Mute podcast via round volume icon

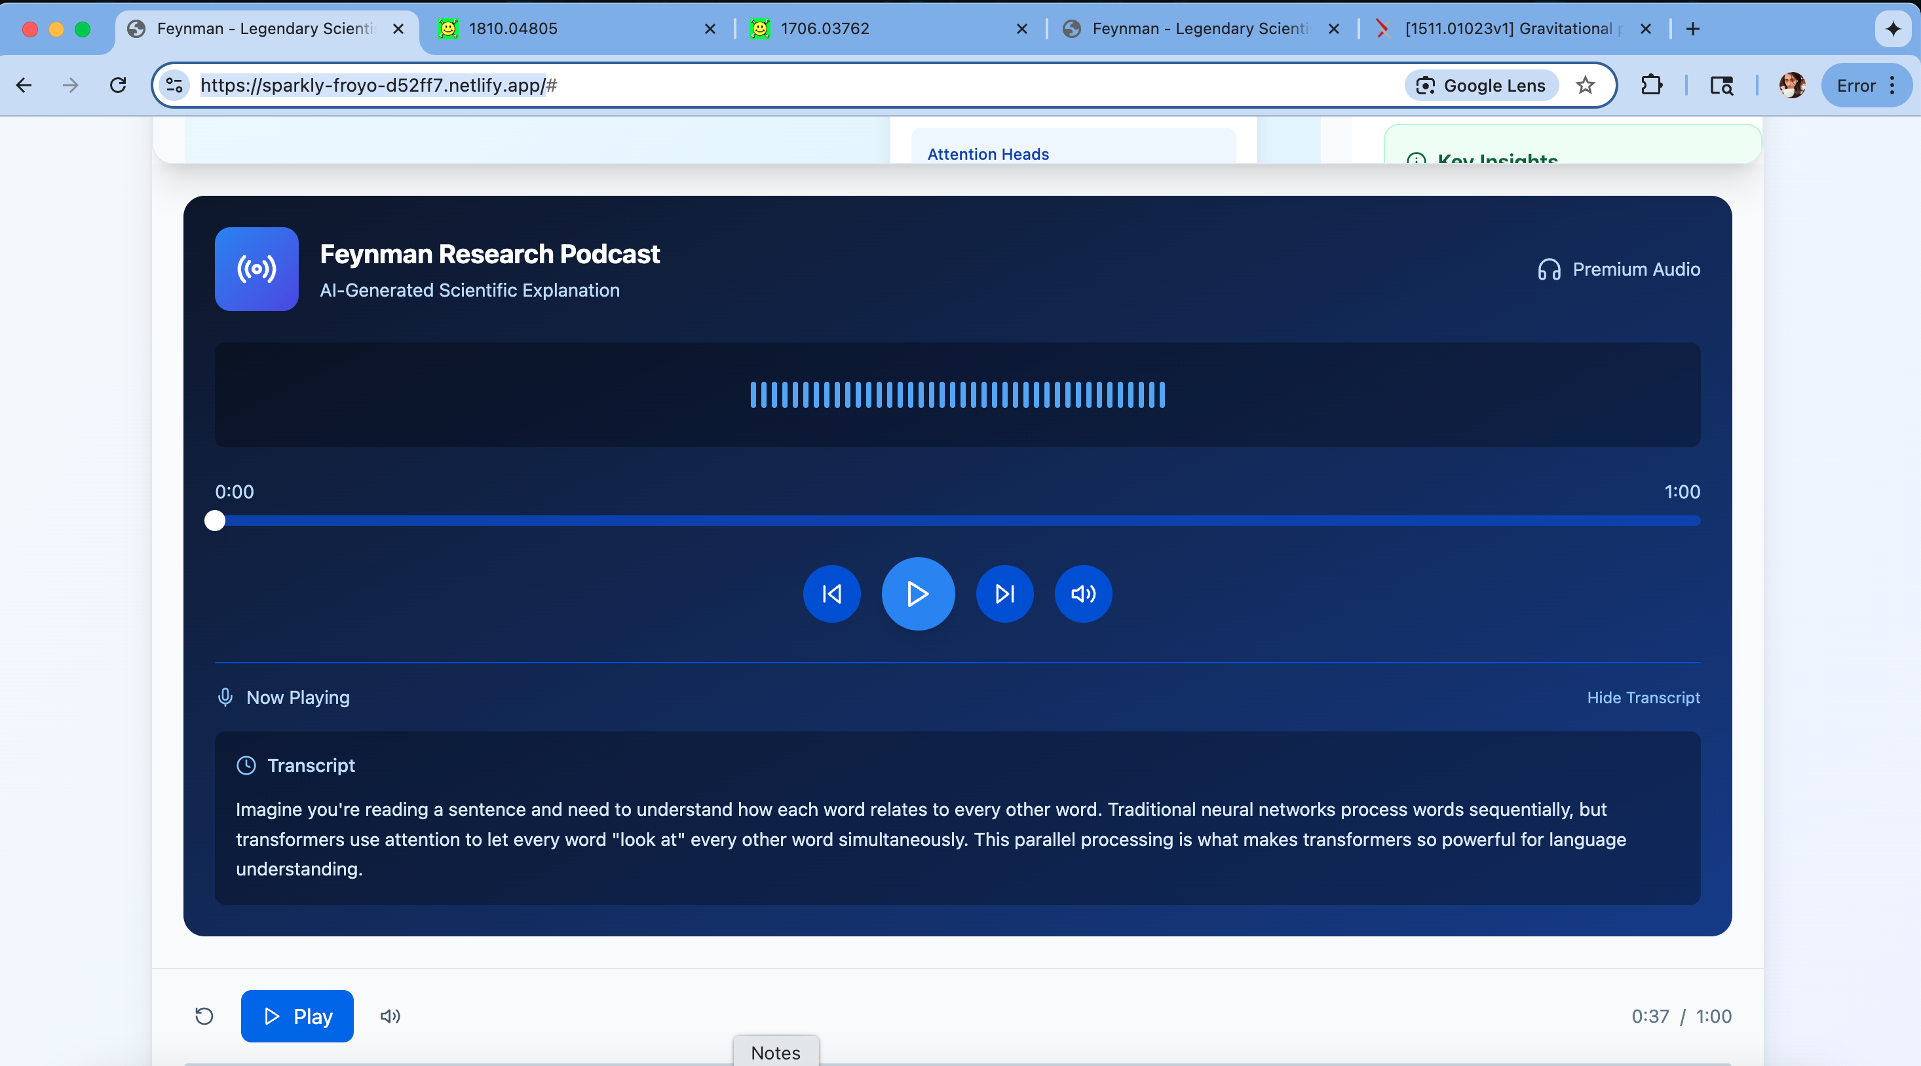click(x=1083, y=594)
